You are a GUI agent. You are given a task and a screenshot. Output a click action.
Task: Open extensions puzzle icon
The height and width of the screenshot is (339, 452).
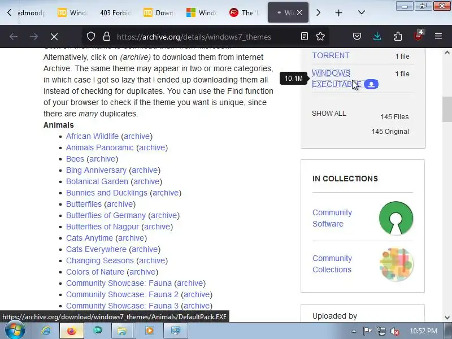pyautogui.click(x=398, y=36)
